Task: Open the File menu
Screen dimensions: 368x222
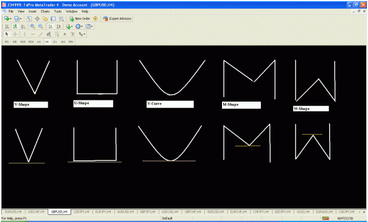Action: (11, 11)
